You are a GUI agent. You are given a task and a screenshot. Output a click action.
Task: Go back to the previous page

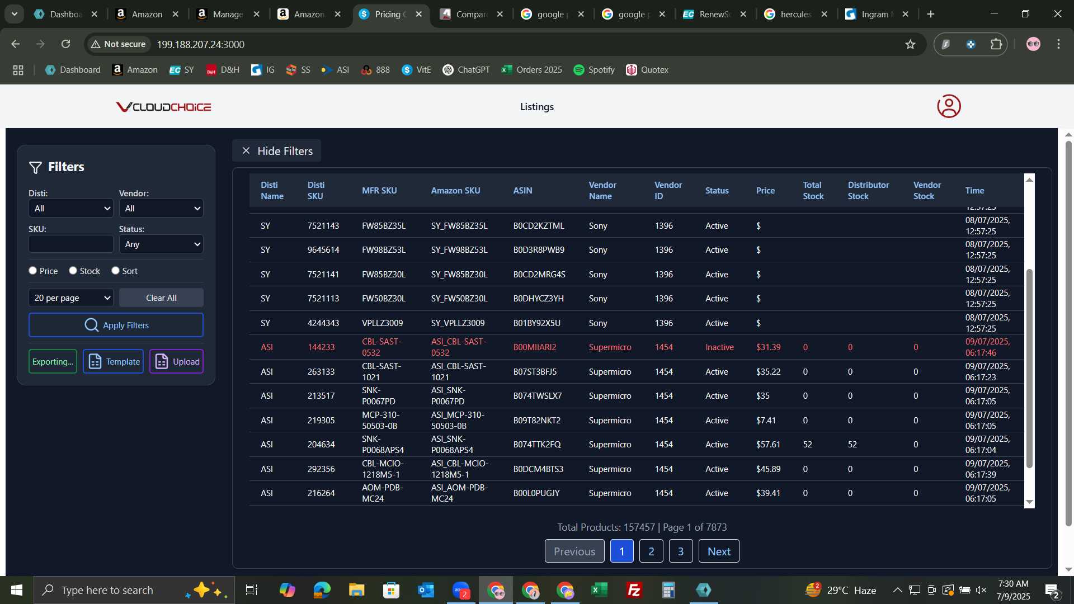click(16, 44)
